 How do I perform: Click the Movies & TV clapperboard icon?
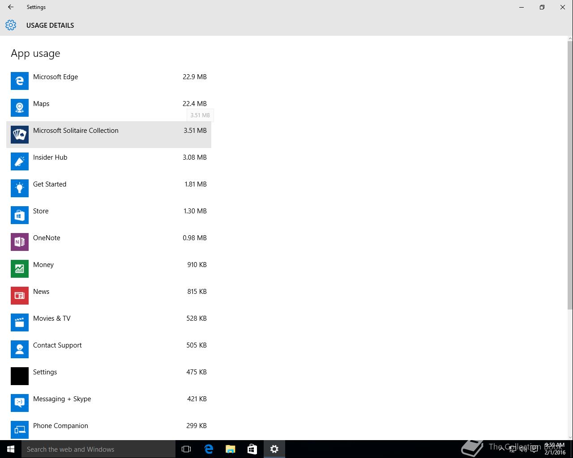pyautogui.click(x=20, y=322)
